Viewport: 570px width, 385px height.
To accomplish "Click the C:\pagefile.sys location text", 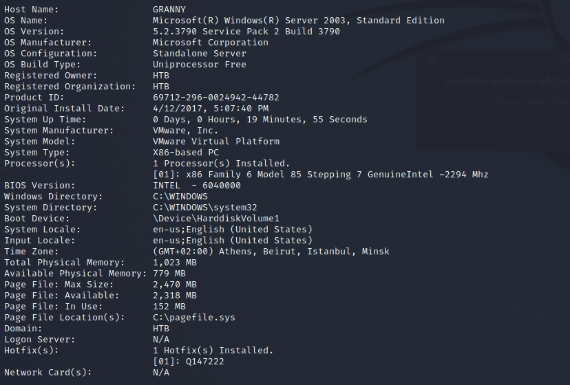I will tap(193, 318).
